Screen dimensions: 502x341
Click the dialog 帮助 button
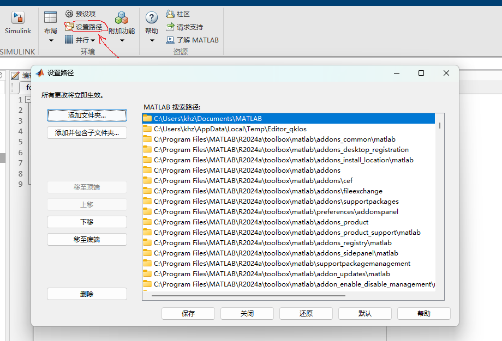[424, 314]
